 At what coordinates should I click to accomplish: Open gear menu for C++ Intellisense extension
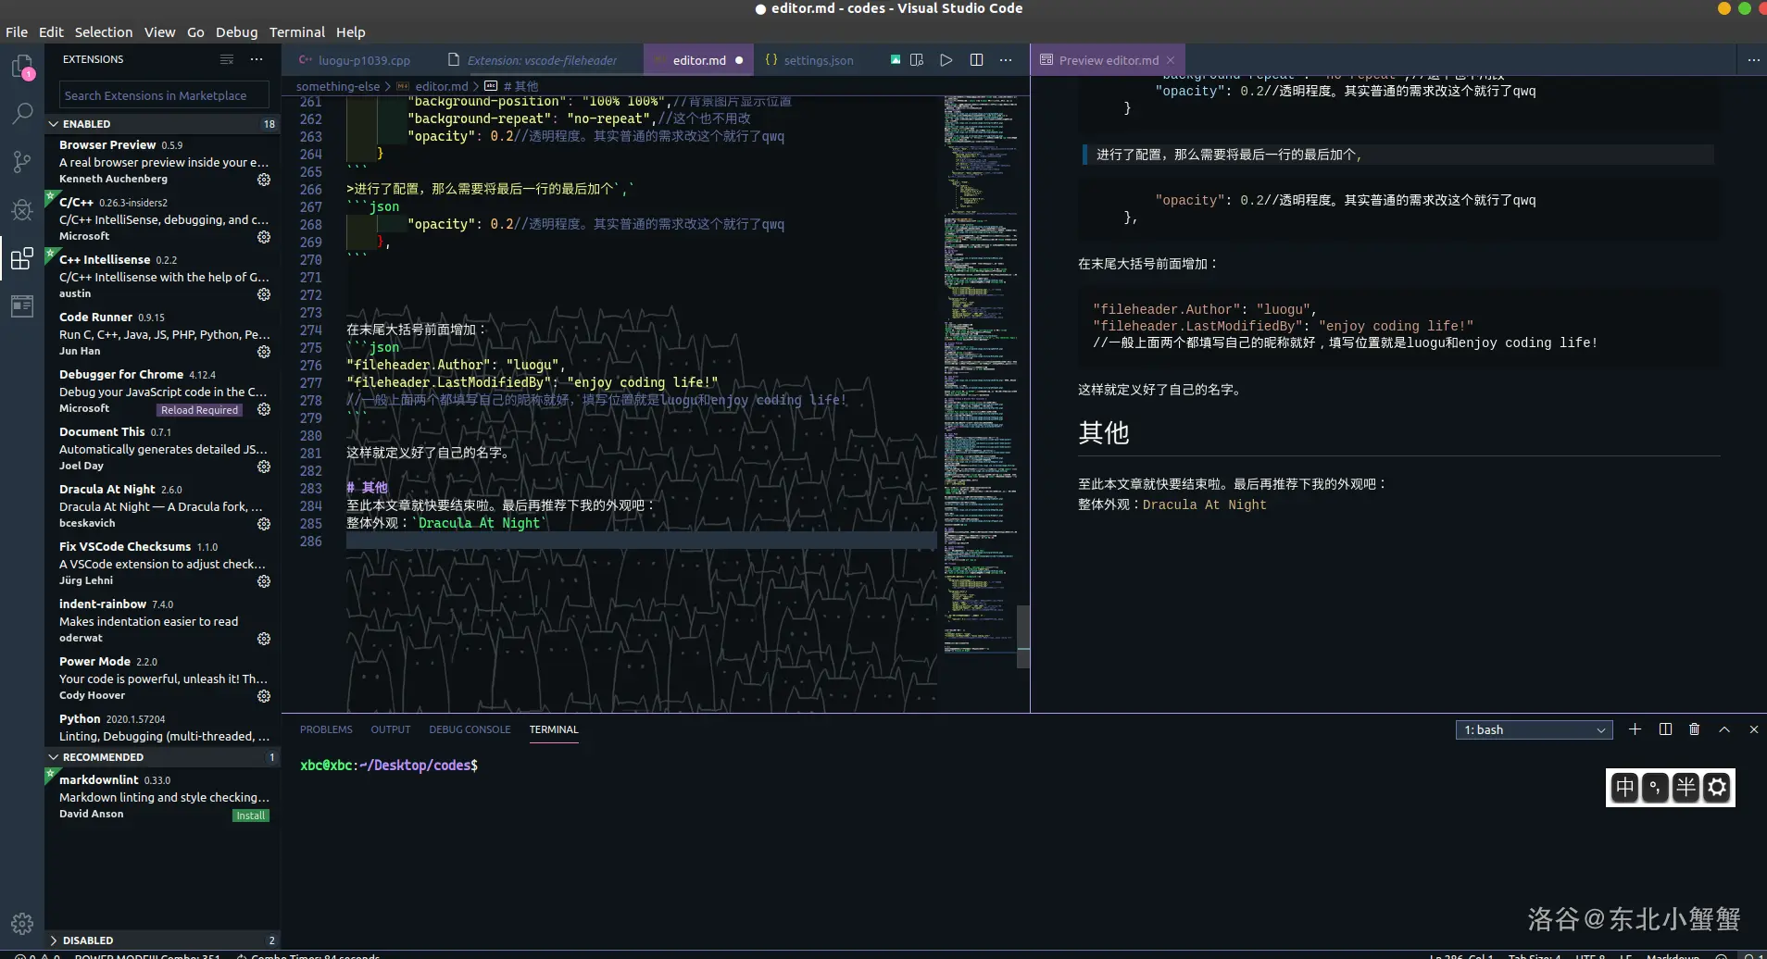264,294
